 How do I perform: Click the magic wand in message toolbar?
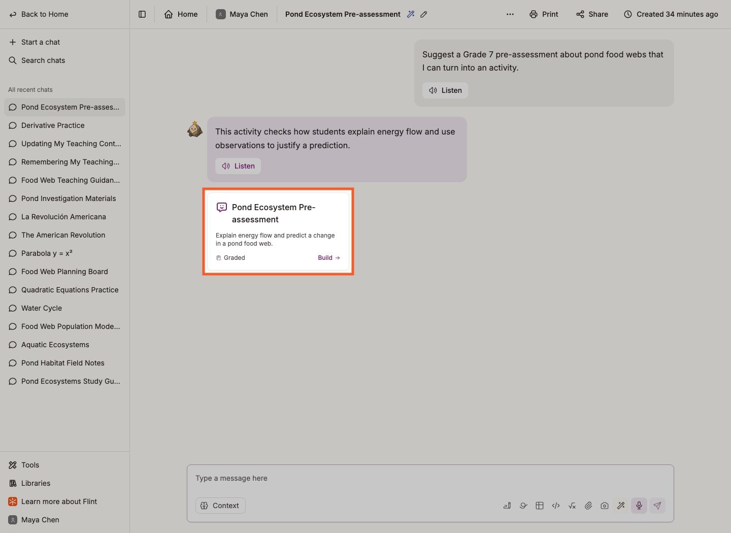(621, 506)
